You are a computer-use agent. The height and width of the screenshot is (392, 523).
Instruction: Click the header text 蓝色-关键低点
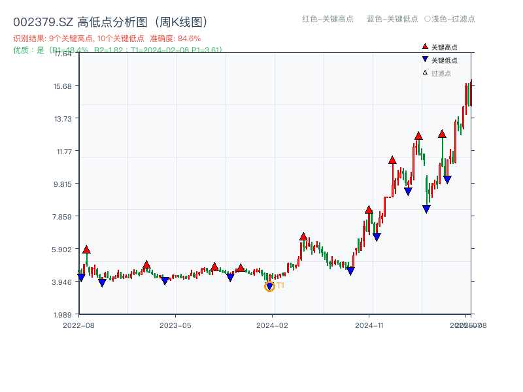(x=392, y=19)
